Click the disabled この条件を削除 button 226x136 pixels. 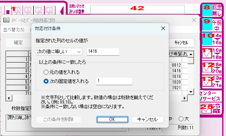[x=59, y=119]
